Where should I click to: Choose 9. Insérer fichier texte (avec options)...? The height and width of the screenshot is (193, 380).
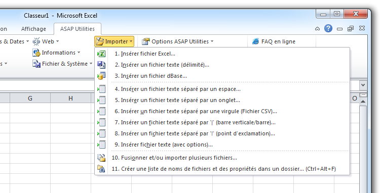coord(222,144)
